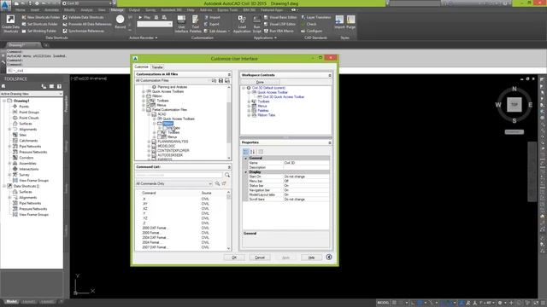Click Done button in Workspace Contents
The height and width of the screenshot is (307, 547).
[x=260, y=82]
